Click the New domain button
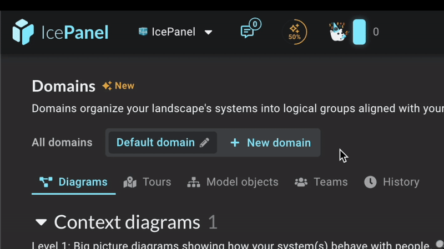The width and height of the screenshot is (444, 249). click(x=270, y=143)
